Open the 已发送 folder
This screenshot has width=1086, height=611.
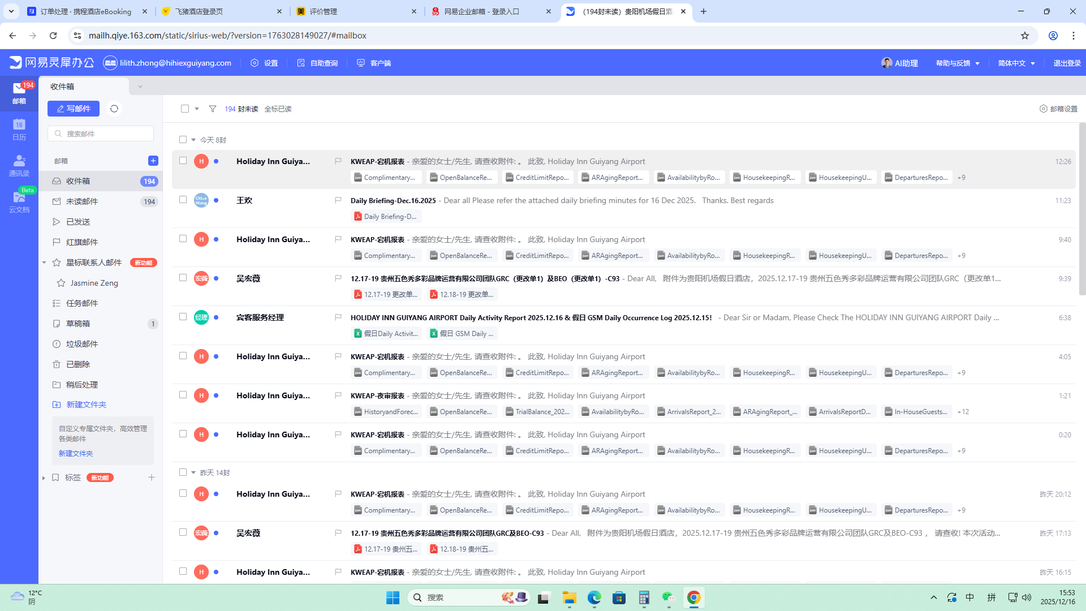[78, 222]
